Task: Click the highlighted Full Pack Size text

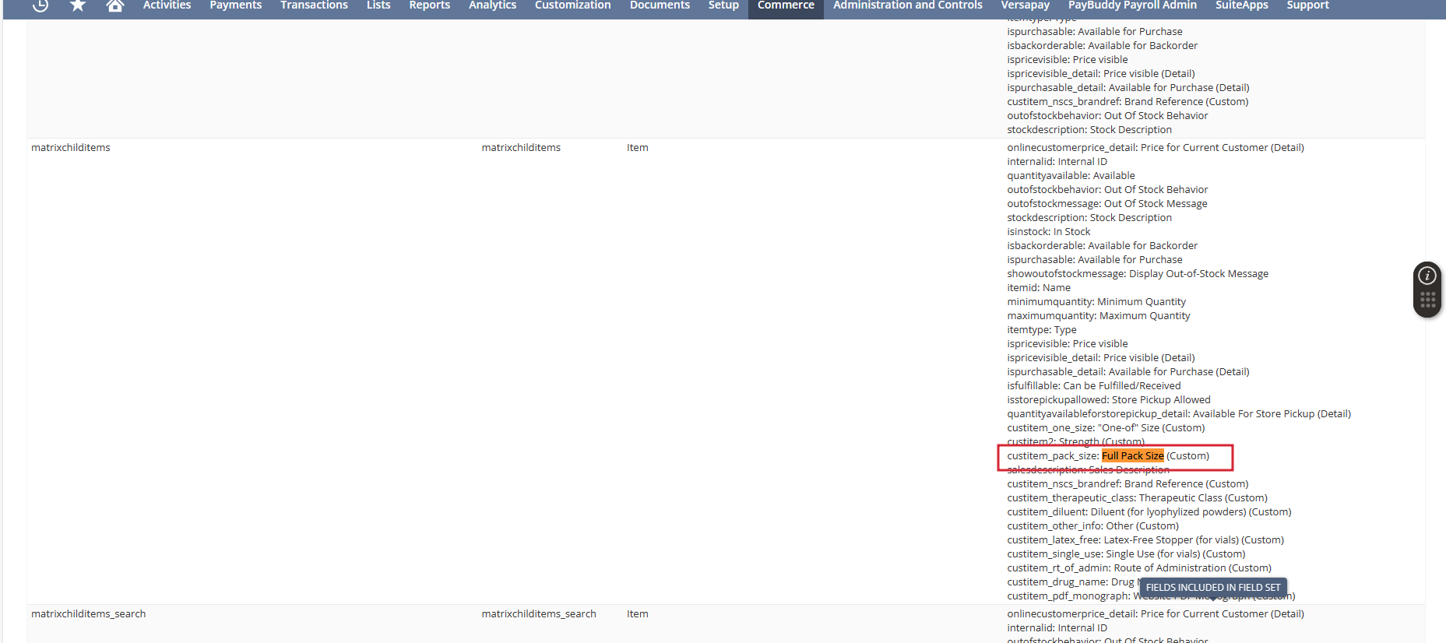Action: coord(1132,456)
